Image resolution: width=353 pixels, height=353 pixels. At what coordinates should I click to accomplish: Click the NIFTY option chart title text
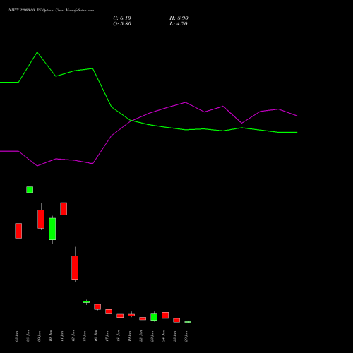(52, 10)
